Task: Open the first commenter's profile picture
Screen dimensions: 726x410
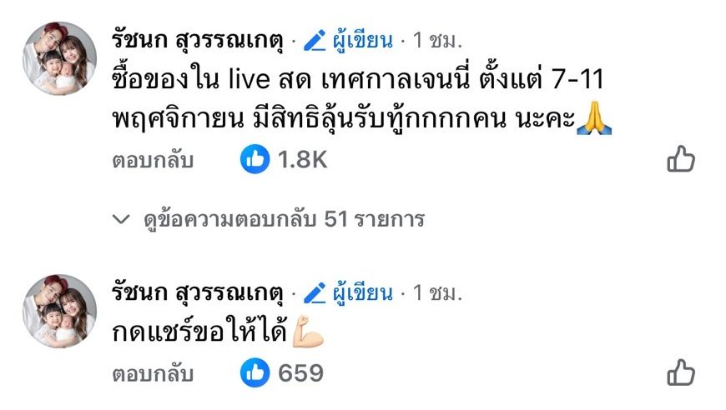Action: point(60,58)
